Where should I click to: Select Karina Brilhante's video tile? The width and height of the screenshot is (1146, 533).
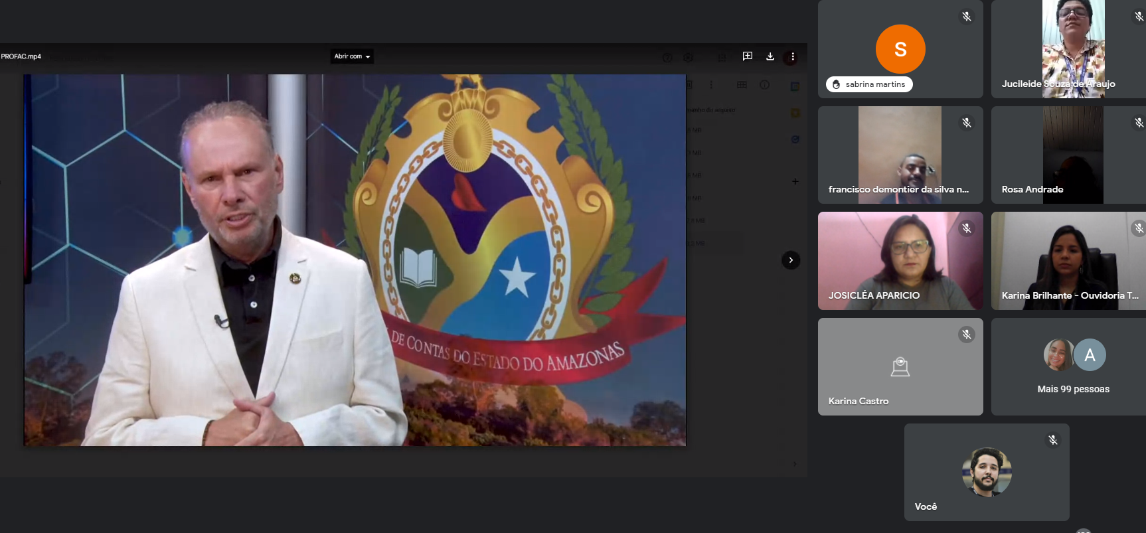pos(1068,261)
